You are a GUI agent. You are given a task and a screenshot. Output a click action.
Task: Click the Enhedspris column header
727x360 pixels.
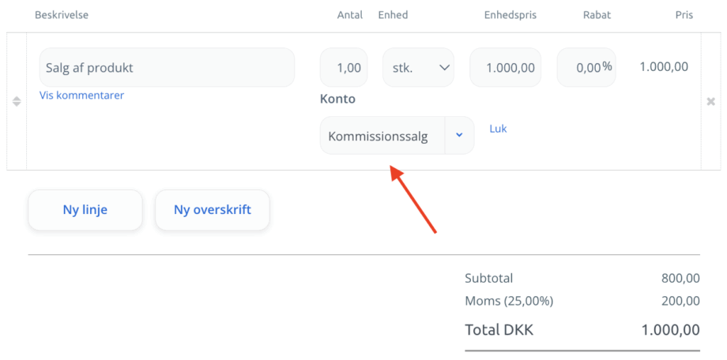[510, 15]
